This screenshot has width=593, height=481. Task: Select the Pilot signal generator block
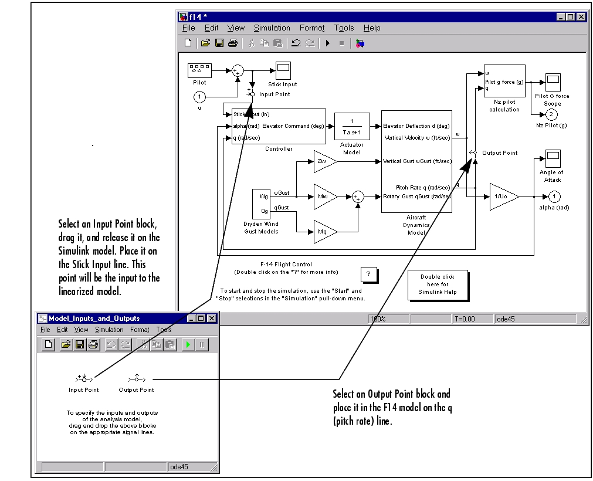pyautogui.click(x=199, y=70)
